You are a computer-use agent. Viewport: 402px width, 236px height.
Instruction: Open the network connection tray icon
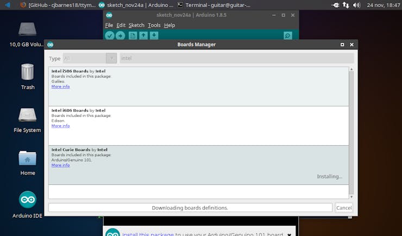pyautogui.click(x=346, y=5)
